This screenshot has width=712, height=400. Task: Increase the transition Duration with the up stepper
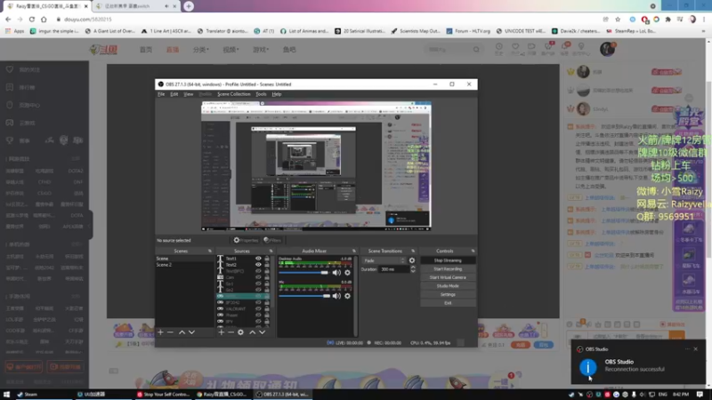click(x=413, y=268)
